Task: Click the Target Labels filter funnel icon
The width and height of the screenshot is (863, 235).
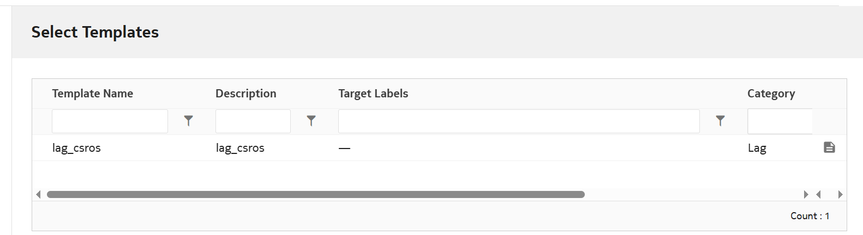Action: [720, 121]
